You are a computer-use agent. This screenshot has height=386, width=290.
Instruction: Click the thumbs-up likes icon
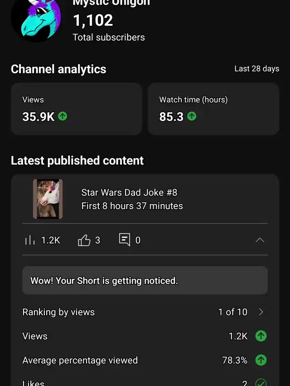coord(84,240)
